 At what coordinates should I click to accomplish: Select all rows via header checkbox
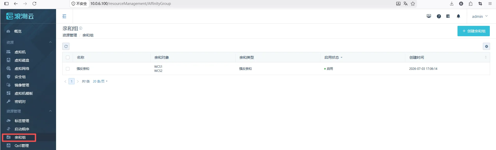(x=68, y=57)
